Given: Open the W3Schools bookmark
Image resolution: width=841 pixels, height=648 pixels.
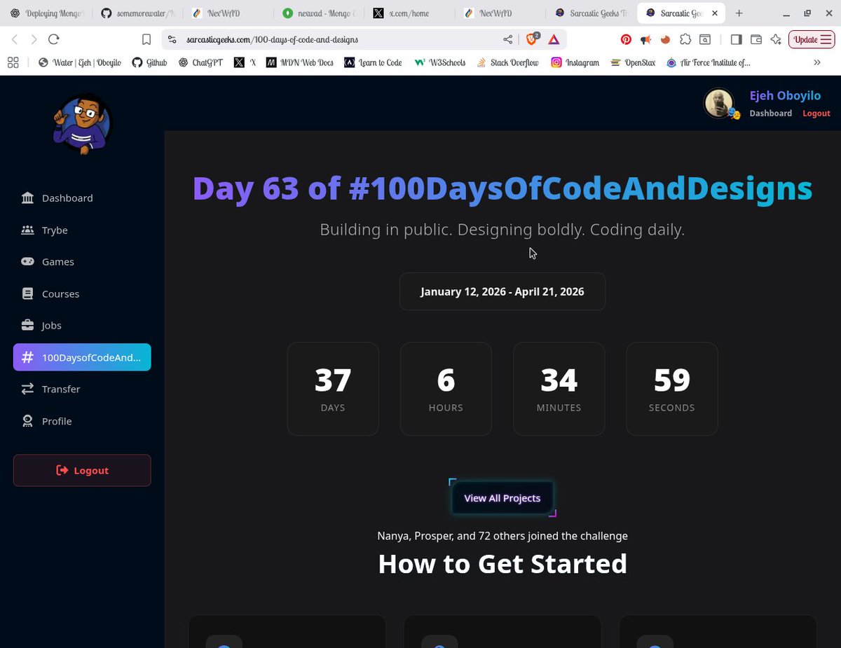Looking at the screenshot, I should click(440, 62).
